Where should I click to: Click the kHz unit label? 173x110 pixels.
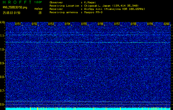2,22
